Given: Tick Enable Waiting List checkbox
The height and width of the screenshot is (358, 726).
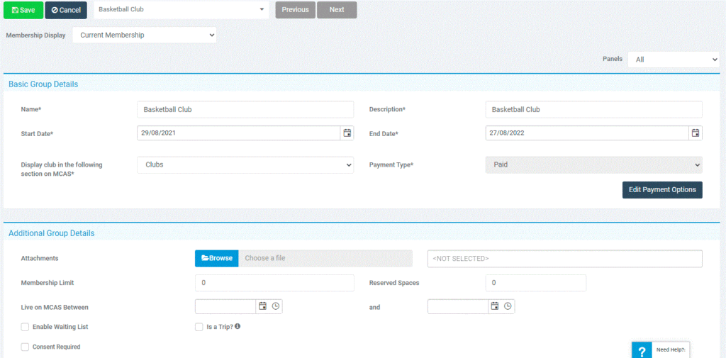Looking at the screenshot, I should coord(25,327).
